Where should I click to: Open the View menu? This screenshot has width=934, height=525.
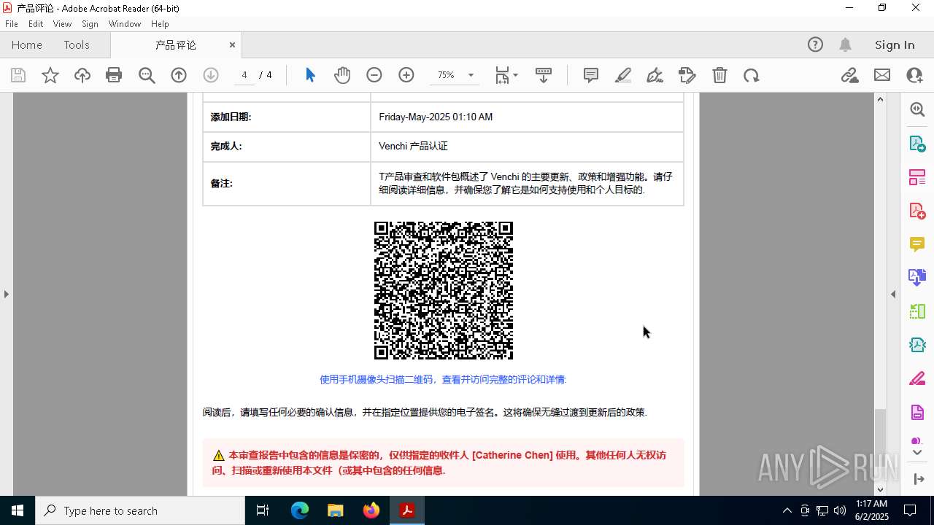(63, 24)
